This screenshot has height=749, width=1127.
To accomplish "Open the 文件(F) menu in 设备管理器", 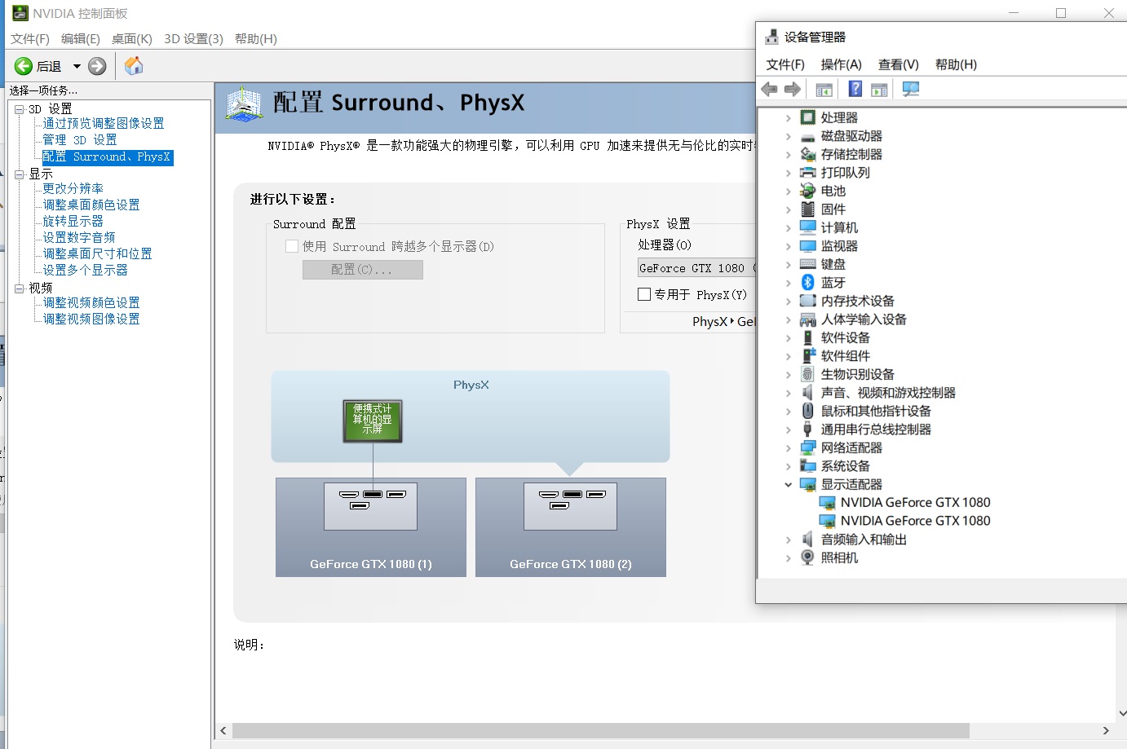I will (x=785, y=64).
